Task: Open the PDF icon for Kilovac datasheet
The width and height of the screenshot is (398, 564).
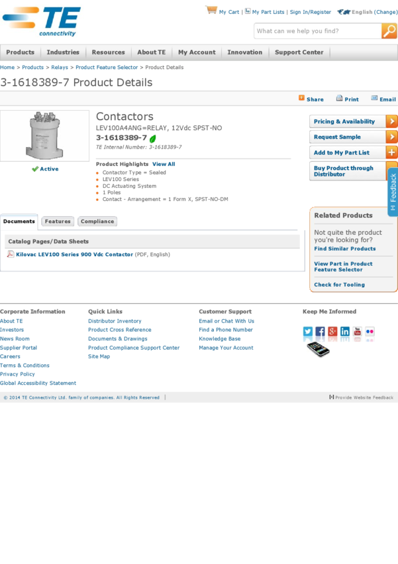Action: pyautogui.click(x=11, y=254)
